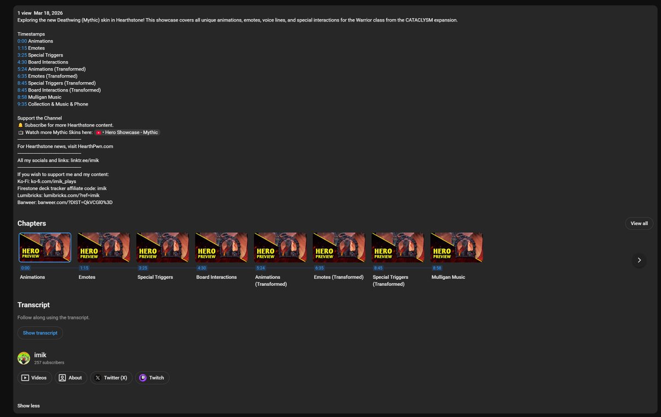Click the Videos play icon

(x=25, y=378)
